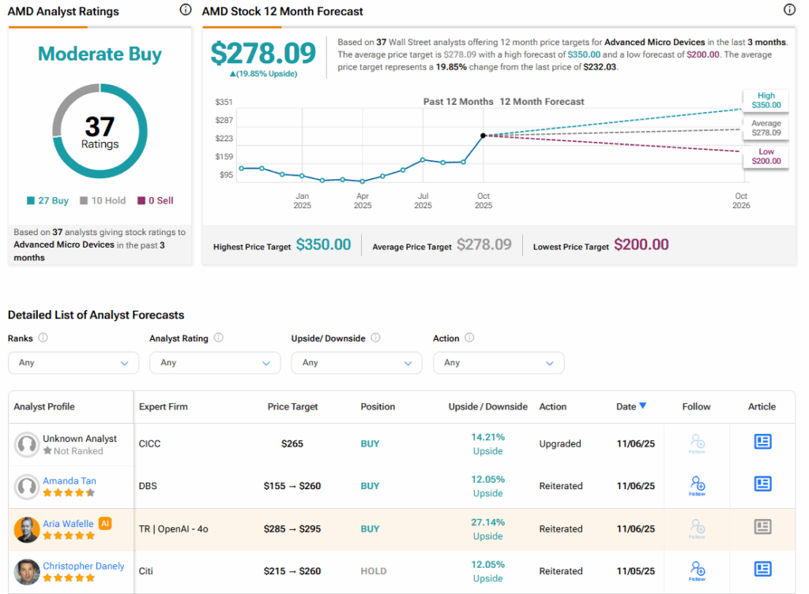Click the Sell legend swatch
This screenshot has width=809, height=594.
click(141, 201)
